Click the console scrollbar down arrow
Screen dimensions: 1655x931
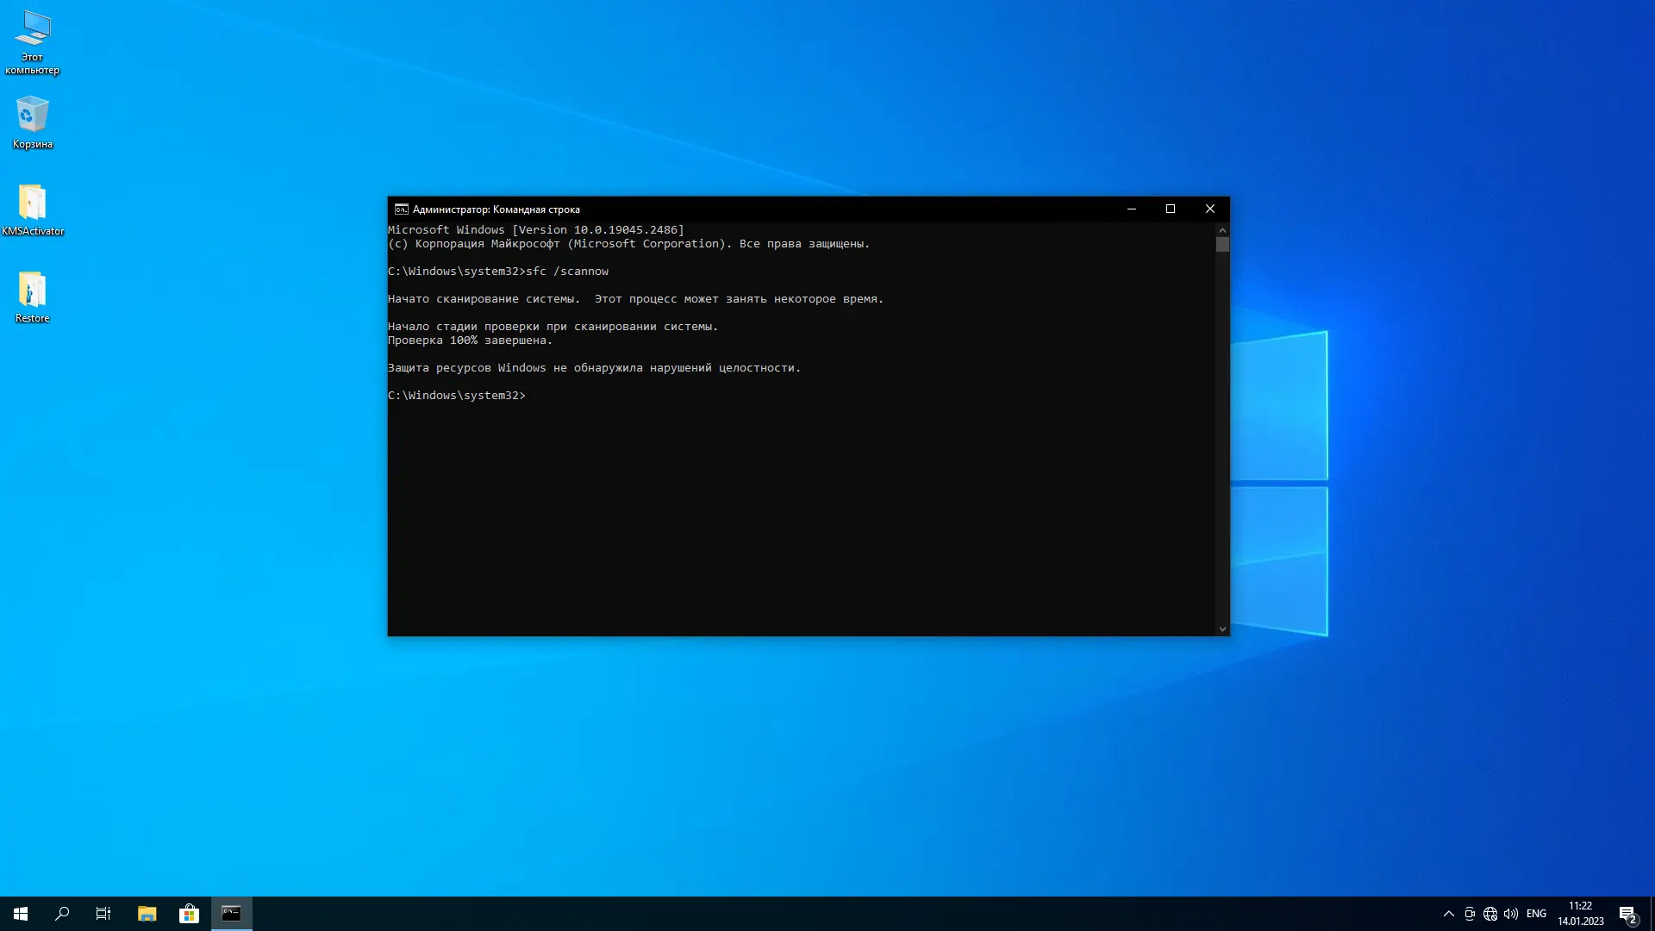point(1222,628)
